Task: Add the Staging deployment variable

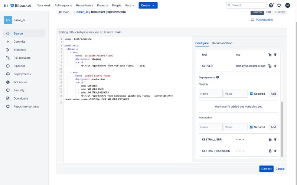Action: (273, 94)
